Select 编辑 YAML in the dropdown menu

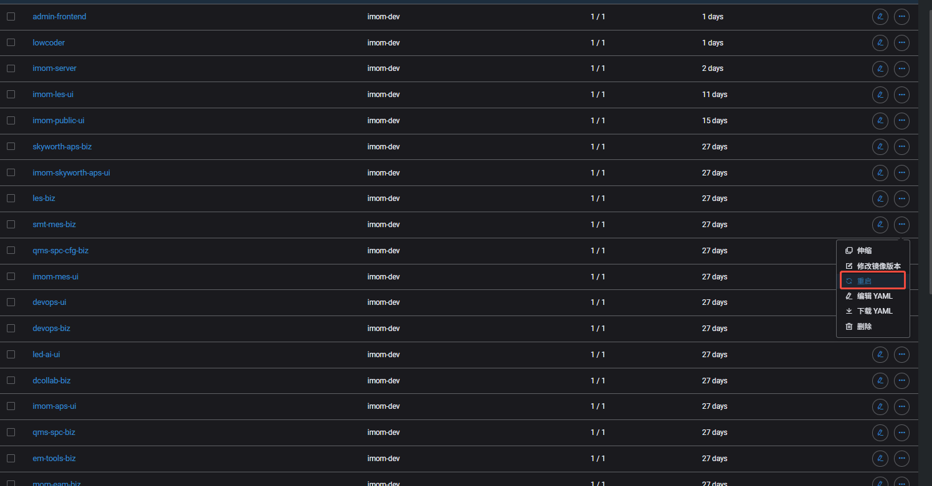(x=874, y=296)
